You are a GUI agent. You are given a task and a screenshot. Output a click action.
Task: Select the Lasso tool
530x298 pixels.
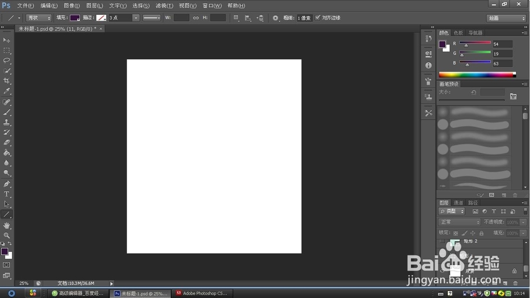point(6,60)
